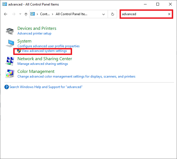The height and width of the screenshot is (159, 177).
Task: Refresh the Control Panel results
Action: pyautogui.click(x=112, y=14)
